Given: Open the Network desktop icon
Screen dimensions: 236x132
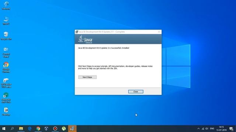Looking at the screenshot, I should [6, 5].
